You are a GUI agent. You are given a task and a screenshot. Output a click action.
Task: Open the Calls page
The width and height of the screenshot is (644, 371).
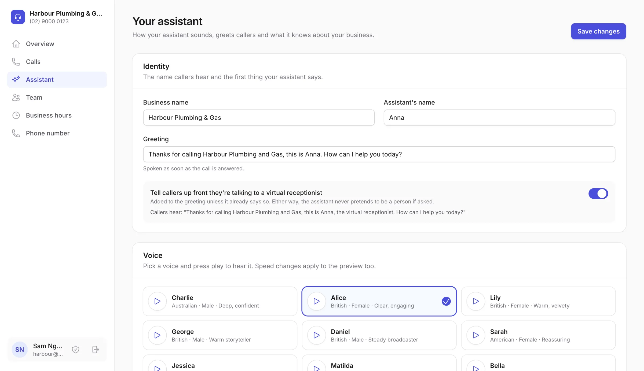pyautogui.click(x=57, y=62)
